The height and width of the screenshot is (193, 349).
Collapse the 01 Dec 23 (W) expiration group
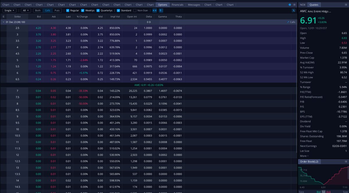pos(3,22)
